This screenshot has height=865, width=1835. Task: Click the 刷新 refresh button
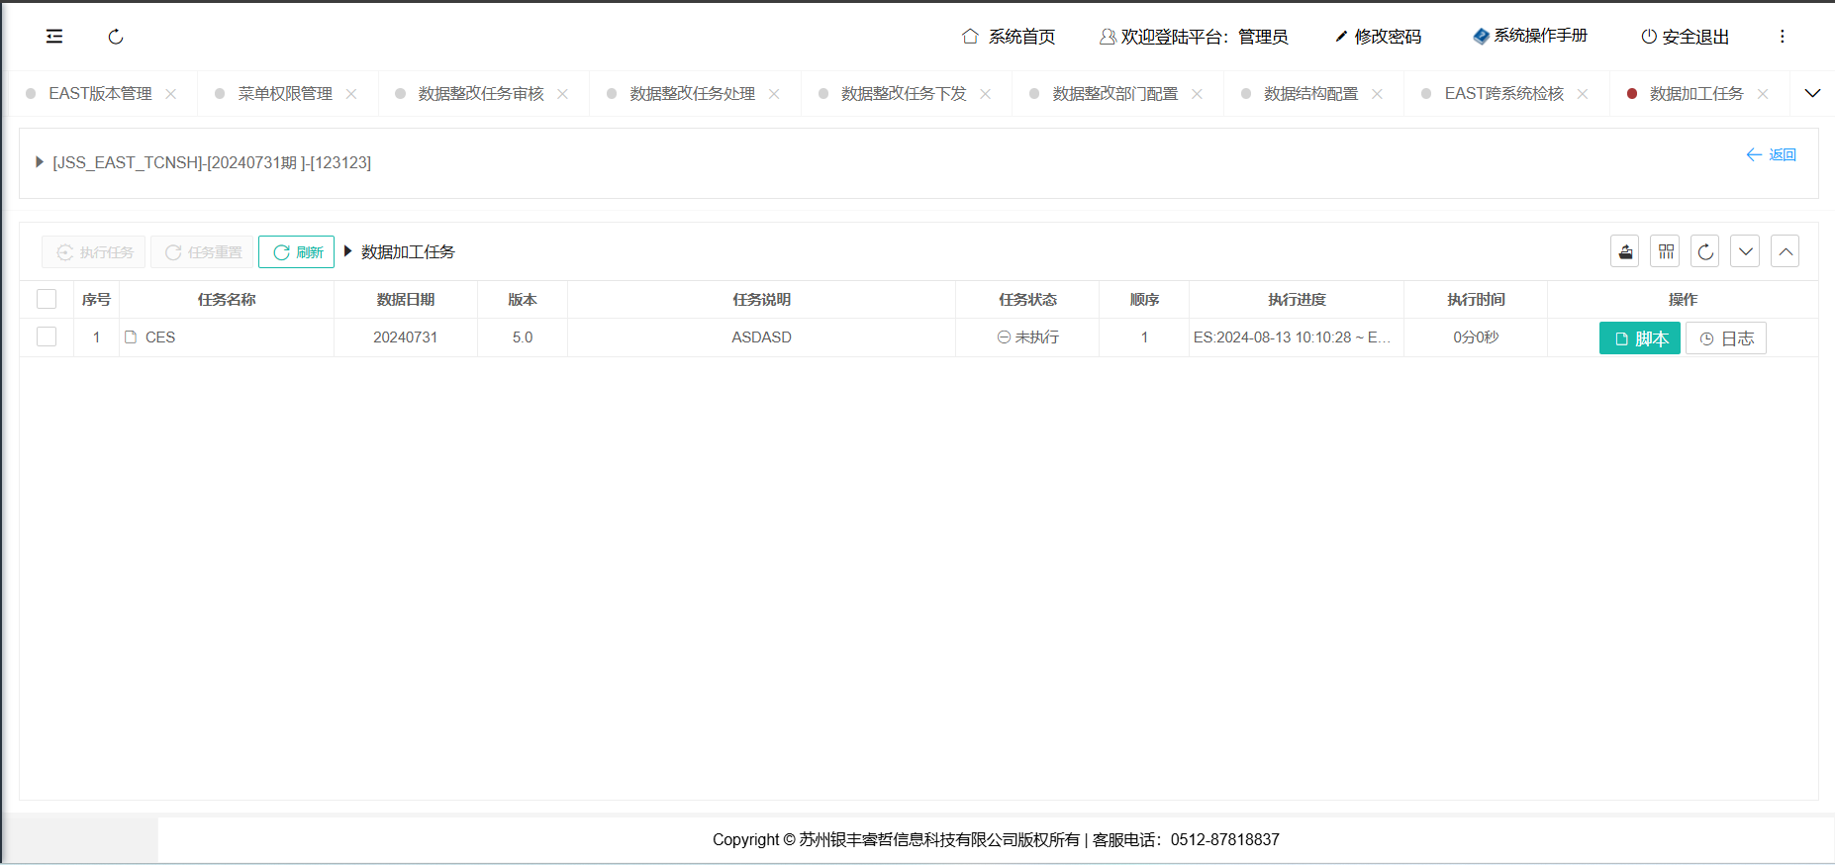(297, 252)
